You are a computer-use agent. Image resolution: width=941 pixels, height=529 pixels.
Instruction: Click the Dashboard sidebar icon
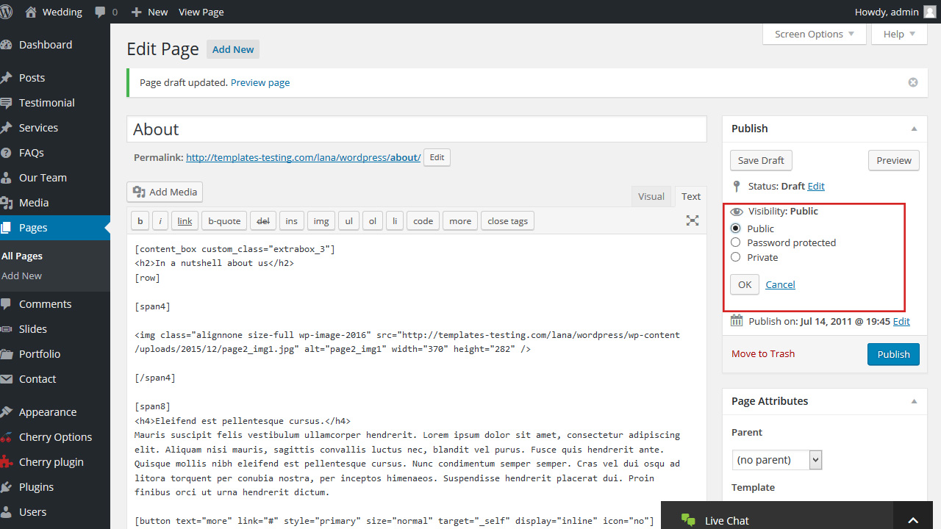click(7, 45)
